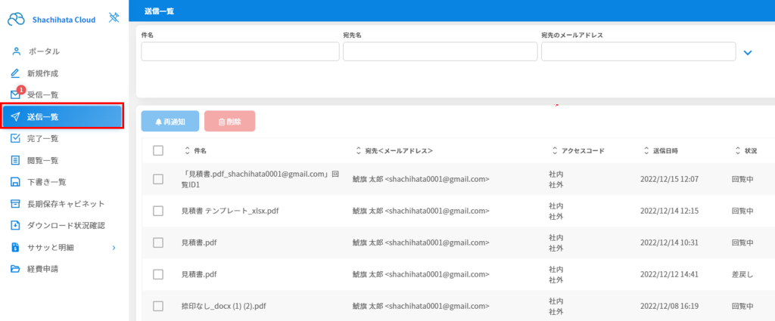This screenshot has height=321, width=775.
Task: Click the 長期保存キャビネット archive icon
Action: 15,204
